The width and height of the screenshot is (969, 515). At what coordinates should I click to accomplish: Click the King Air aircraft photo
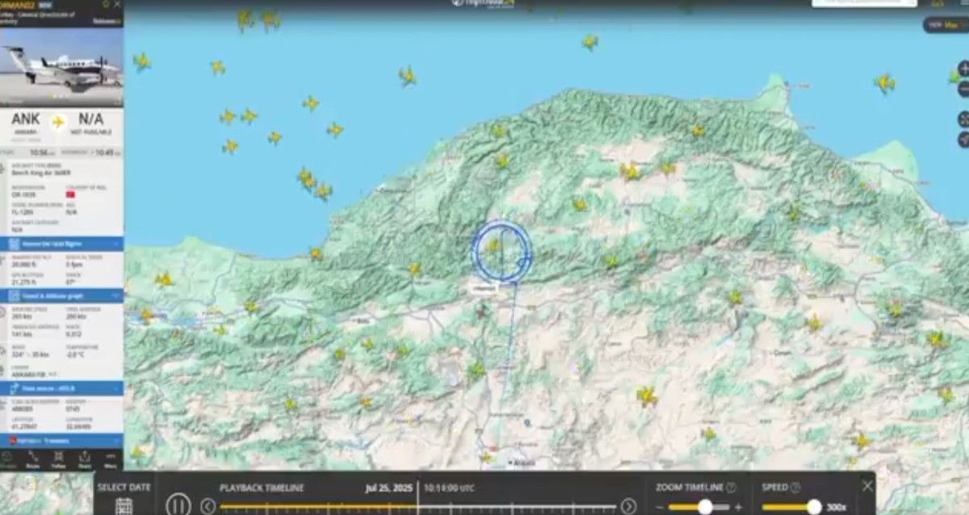pos(61,65)
